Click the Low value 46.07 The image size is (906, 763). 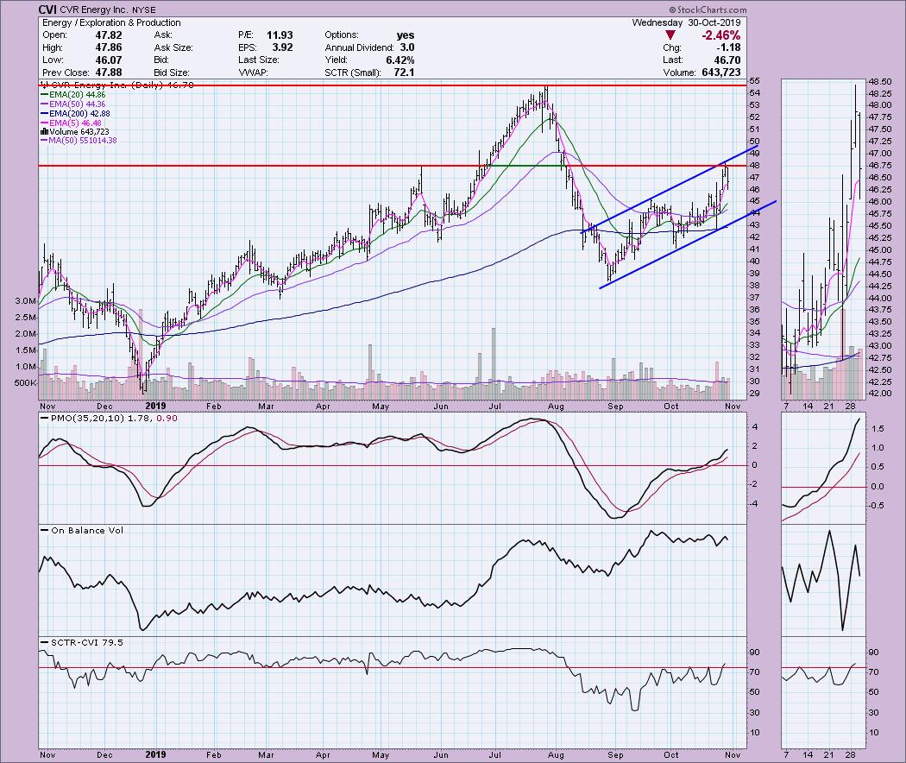[x=109, y=60]
